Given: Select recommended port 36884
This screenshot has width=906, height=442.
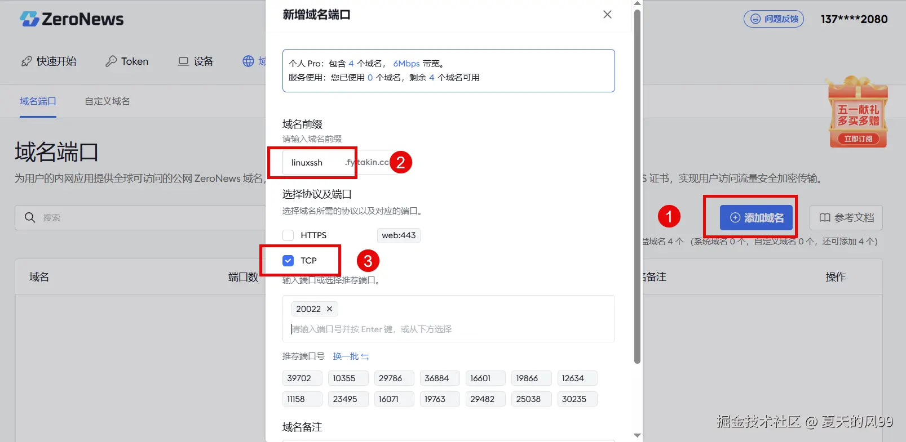Looking at the screenshot, I should coord(439,378).
